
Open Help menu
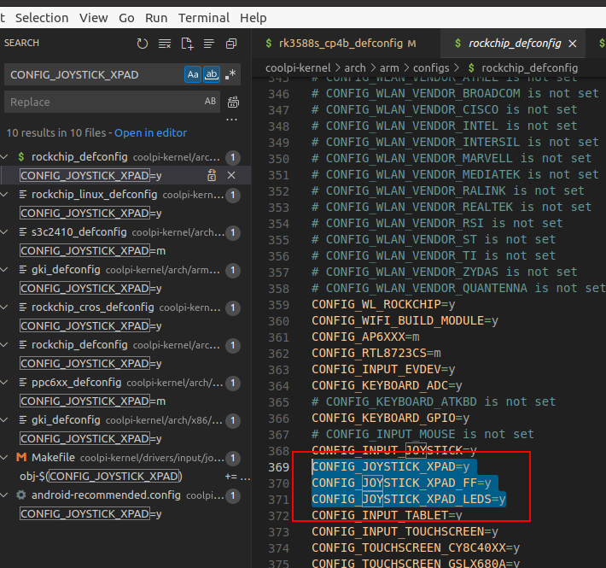[253, 18]
